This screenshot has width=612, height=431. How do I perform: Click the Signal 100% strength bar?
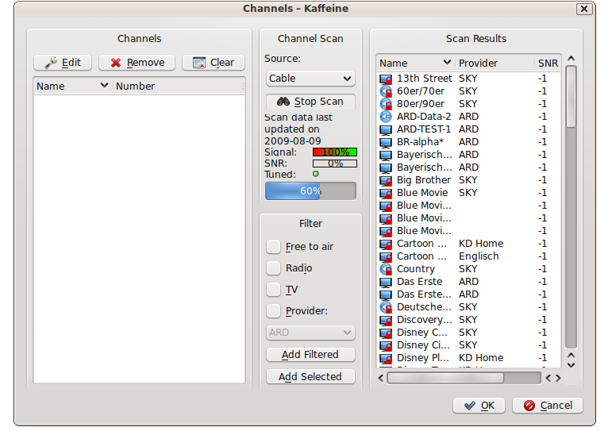(335, 152)
